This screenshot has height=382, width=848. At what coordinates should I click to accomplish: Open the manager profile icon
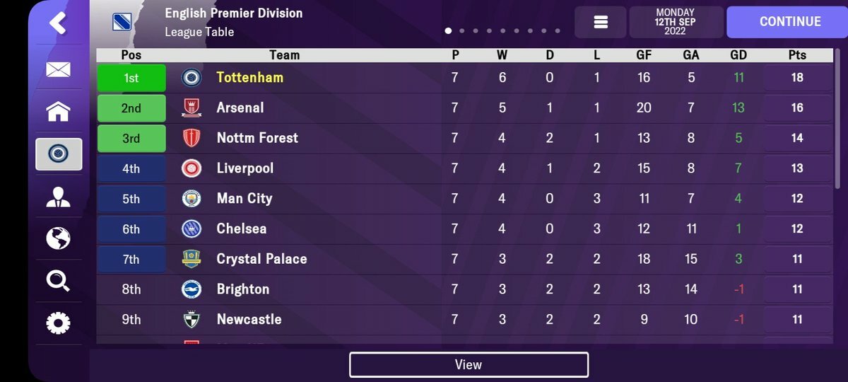click(x=59, y=197)
